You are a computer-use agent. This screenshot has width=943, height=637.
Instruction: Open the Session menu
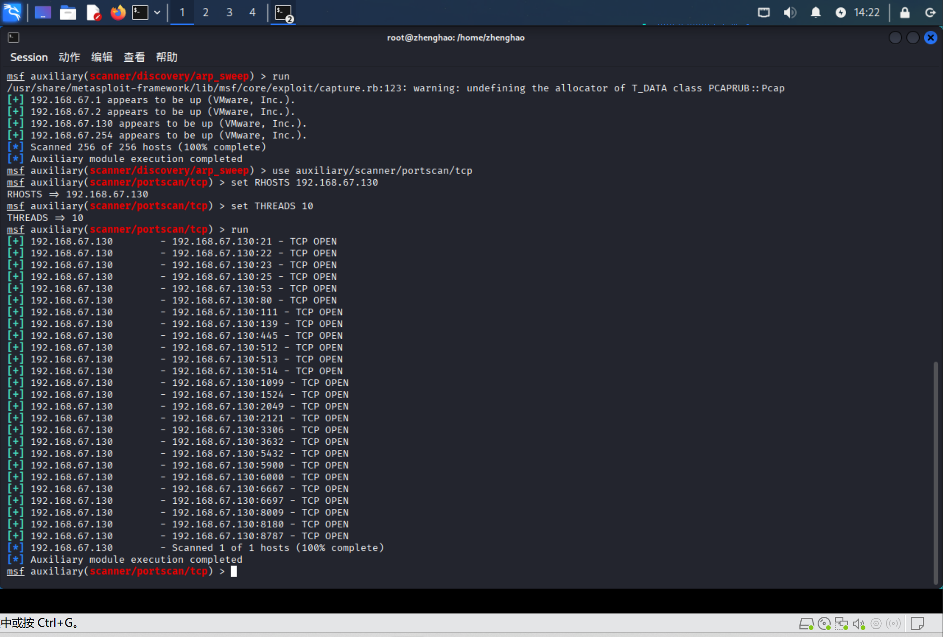tap(29, 57)
